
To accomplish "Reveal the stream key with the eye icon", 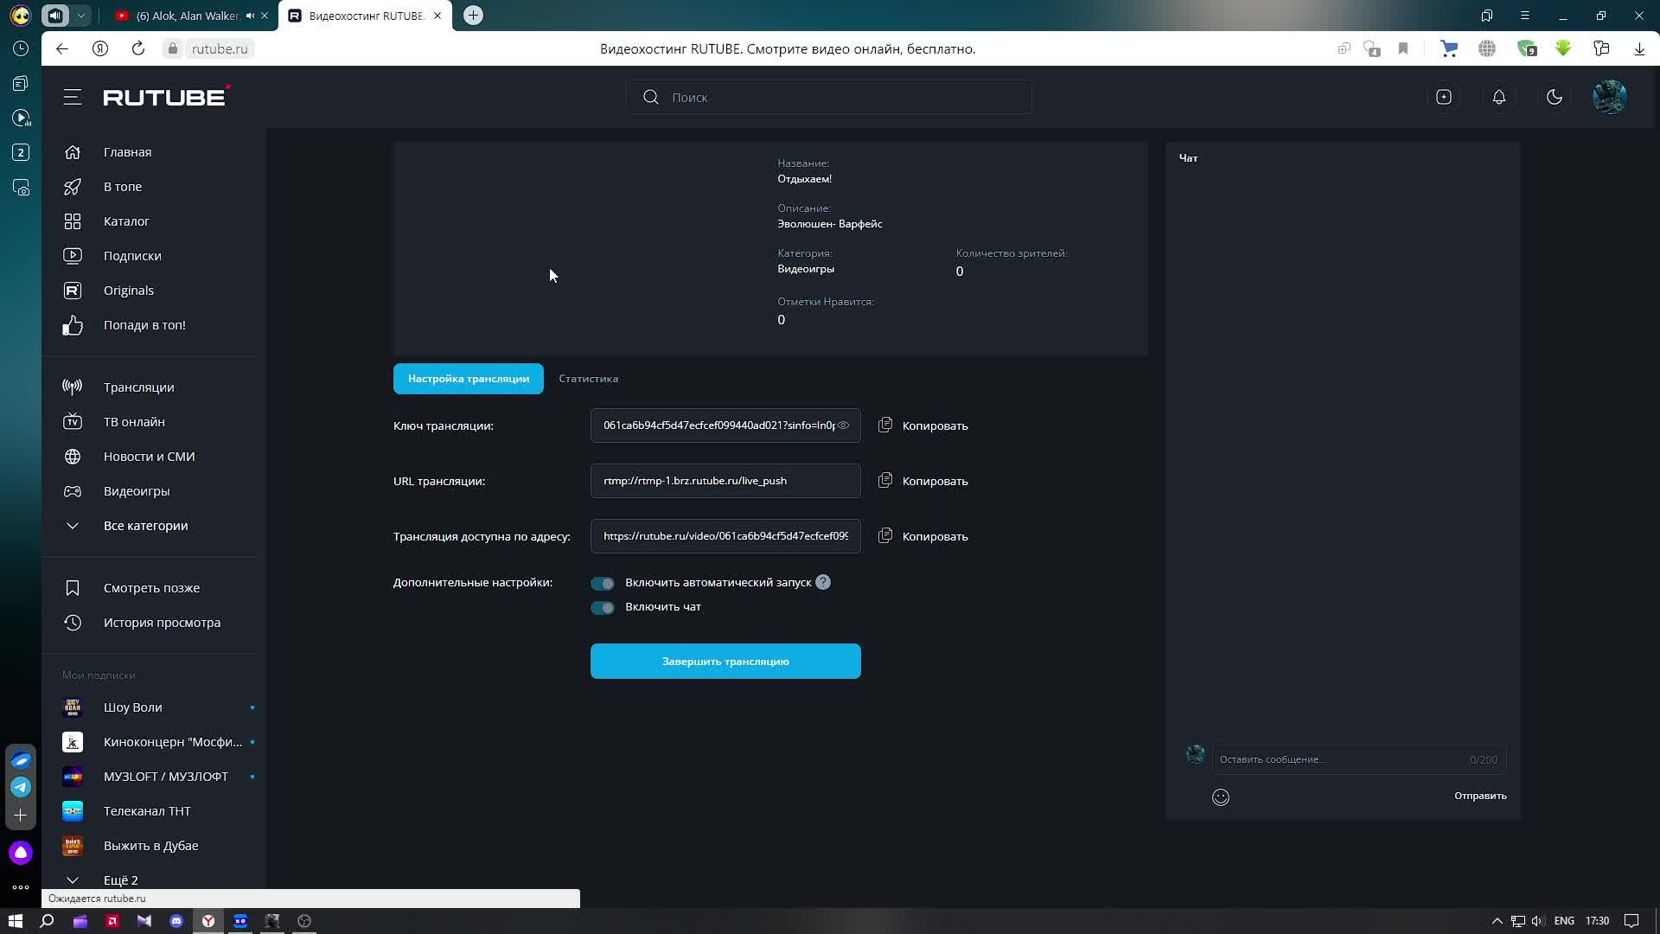I will tap(843, 425).
